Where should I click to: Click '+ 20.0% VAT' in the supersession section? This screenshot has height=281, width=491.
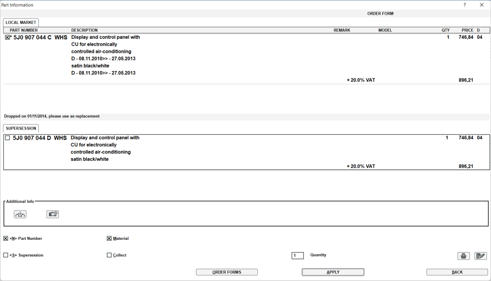click(361, 166)
